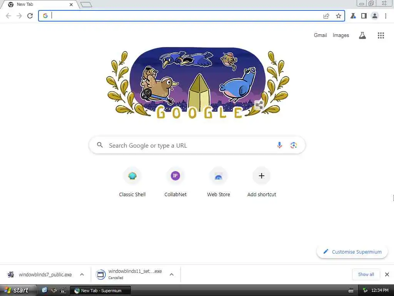Reload the page using refresh icon
The image size is (394, 296).
tap(30, 16)
